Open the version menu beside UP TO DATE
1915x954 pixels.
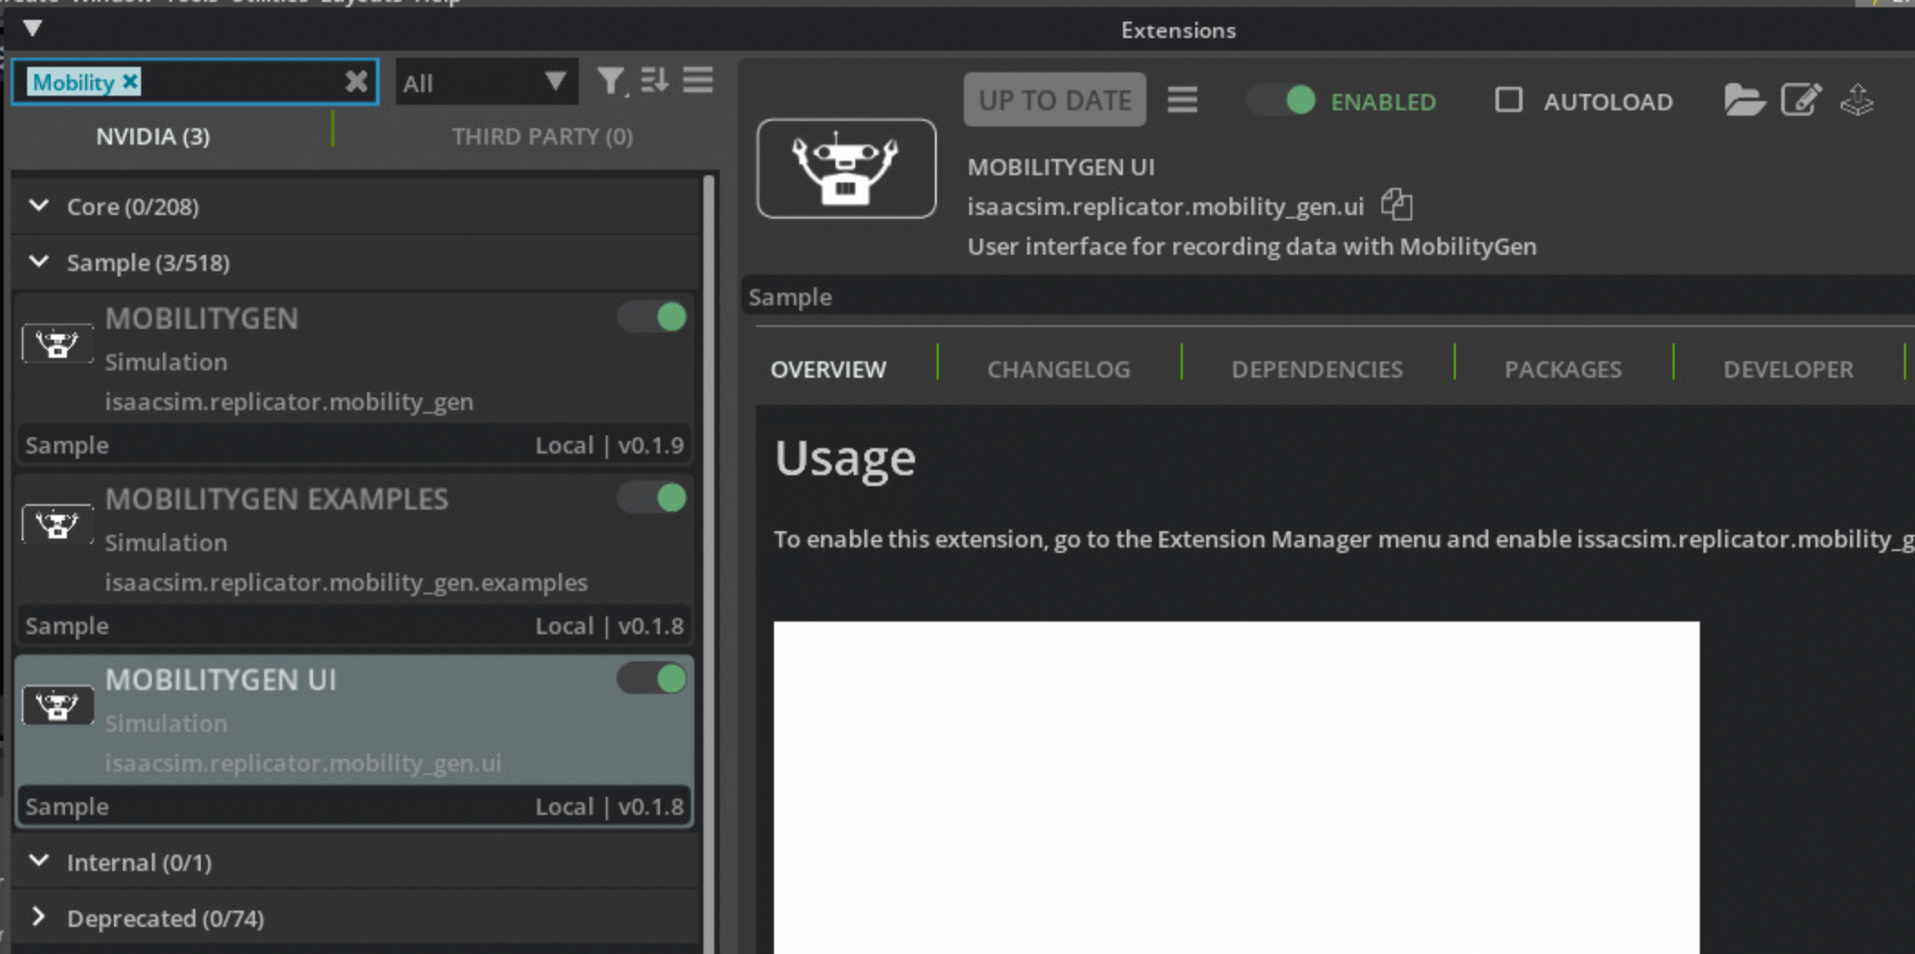click(x=1182, y=99)
